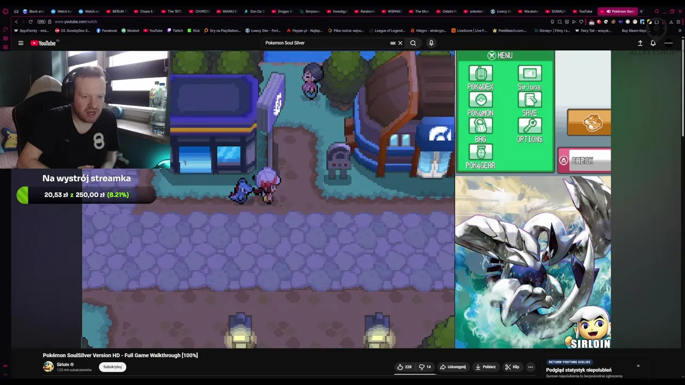
Task: Open YouTube notifications bell
Action: (653, 43)
